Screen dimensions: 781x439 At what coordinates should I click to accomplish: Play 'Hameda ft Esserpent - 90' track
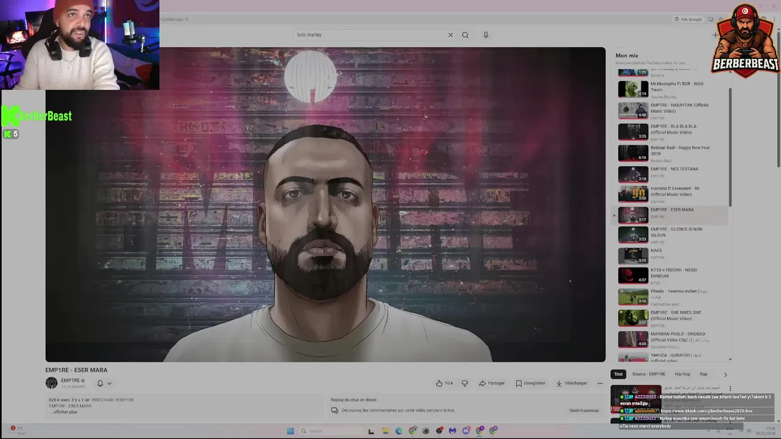pos(672,194)
